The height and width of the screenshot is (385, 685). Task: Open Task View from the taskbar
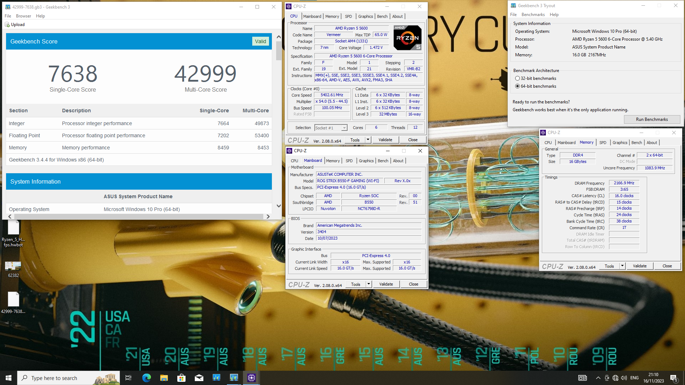click(x=128, y=378)
